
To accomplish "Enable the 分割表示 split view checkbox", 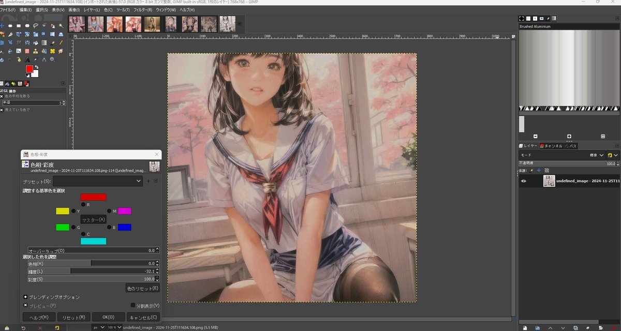I will (133, 305).
